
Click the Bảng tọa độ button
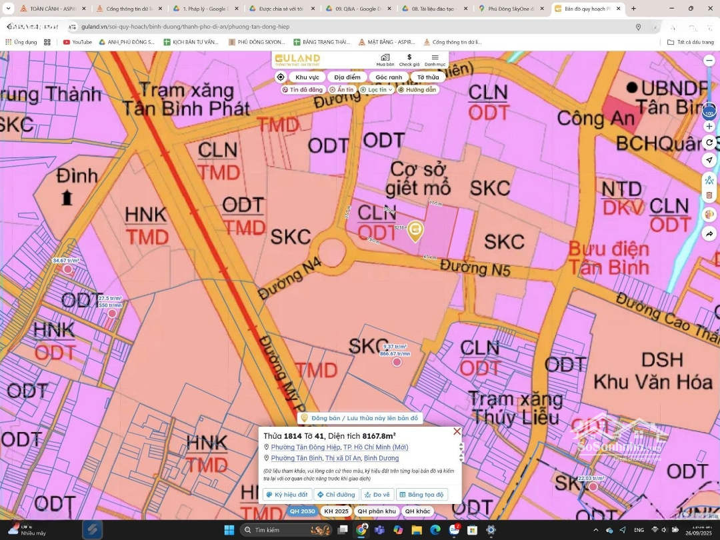[x=421, y=495]
